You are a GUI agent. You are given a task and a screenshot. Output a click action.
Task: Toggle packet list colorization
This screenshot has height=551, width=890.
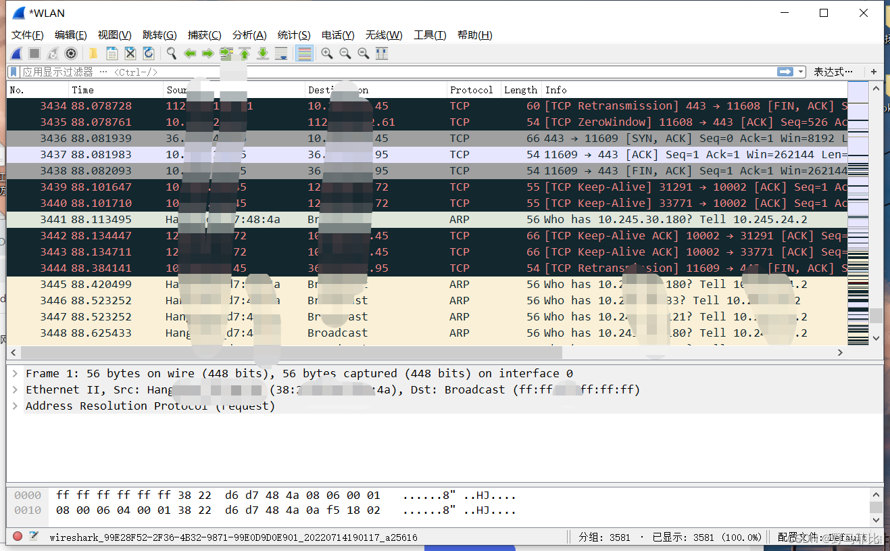(304, 53)
